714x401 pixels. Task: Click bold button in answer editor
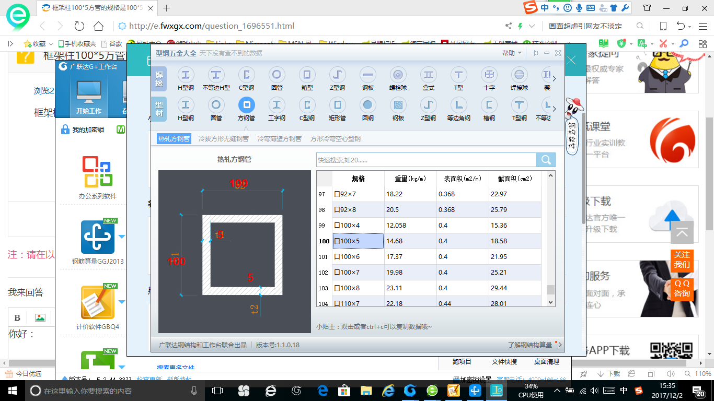coord(17,317)
